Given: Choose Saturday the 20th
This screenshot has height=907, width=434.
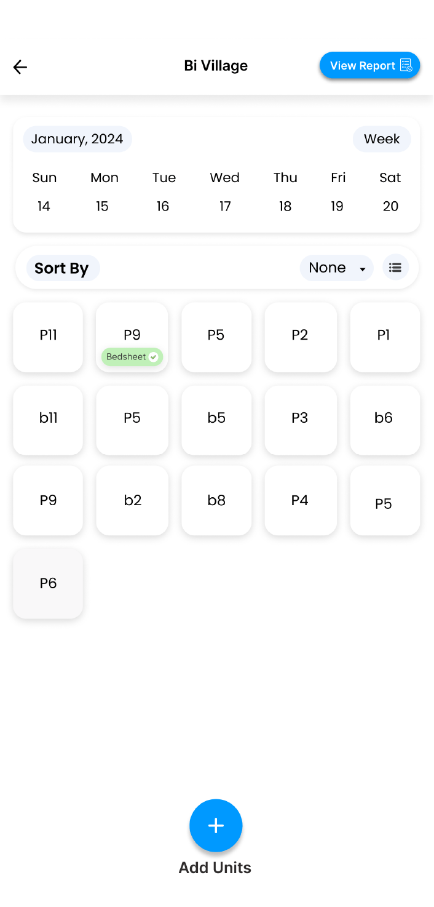Looking at the screenshot, I should [390, 206].
